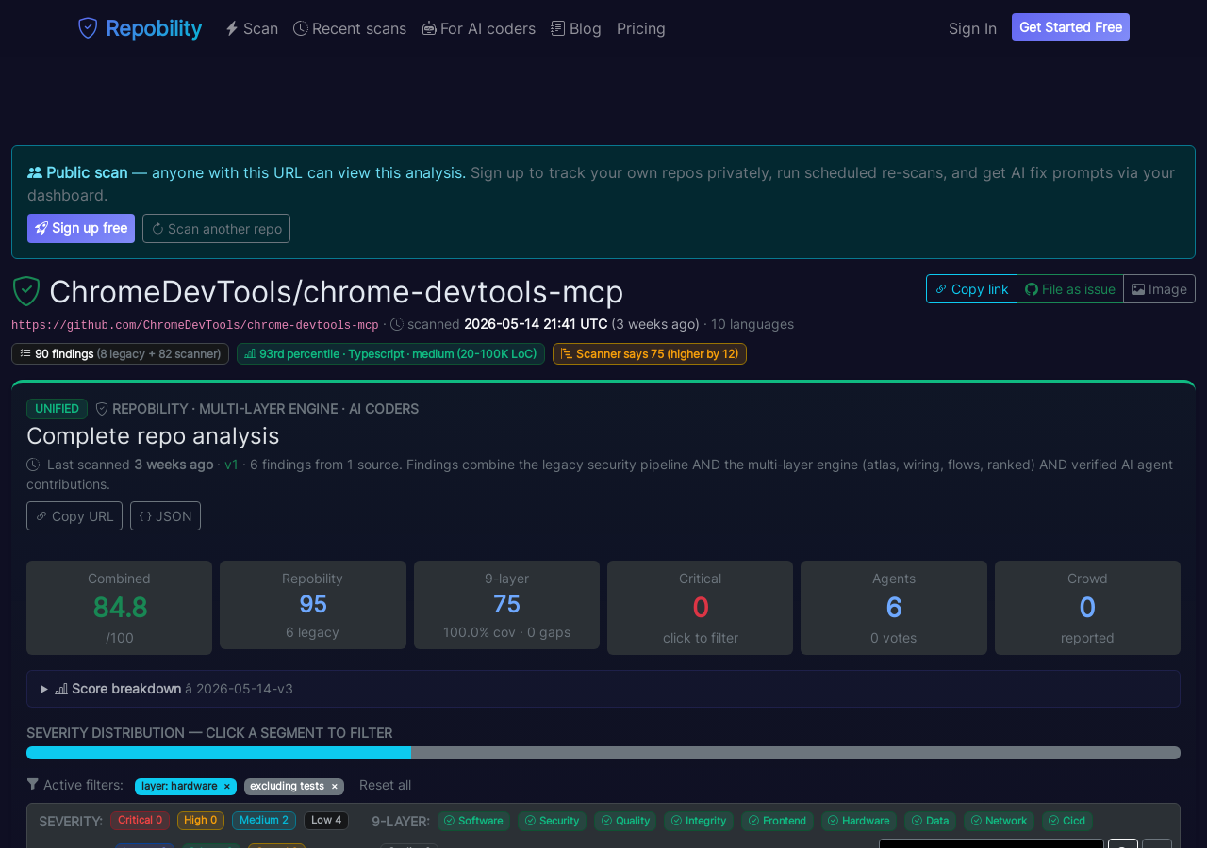Viewport: 1207px width, 848px height.
Task: Click Reset all filters link
Action: (385, 785)
